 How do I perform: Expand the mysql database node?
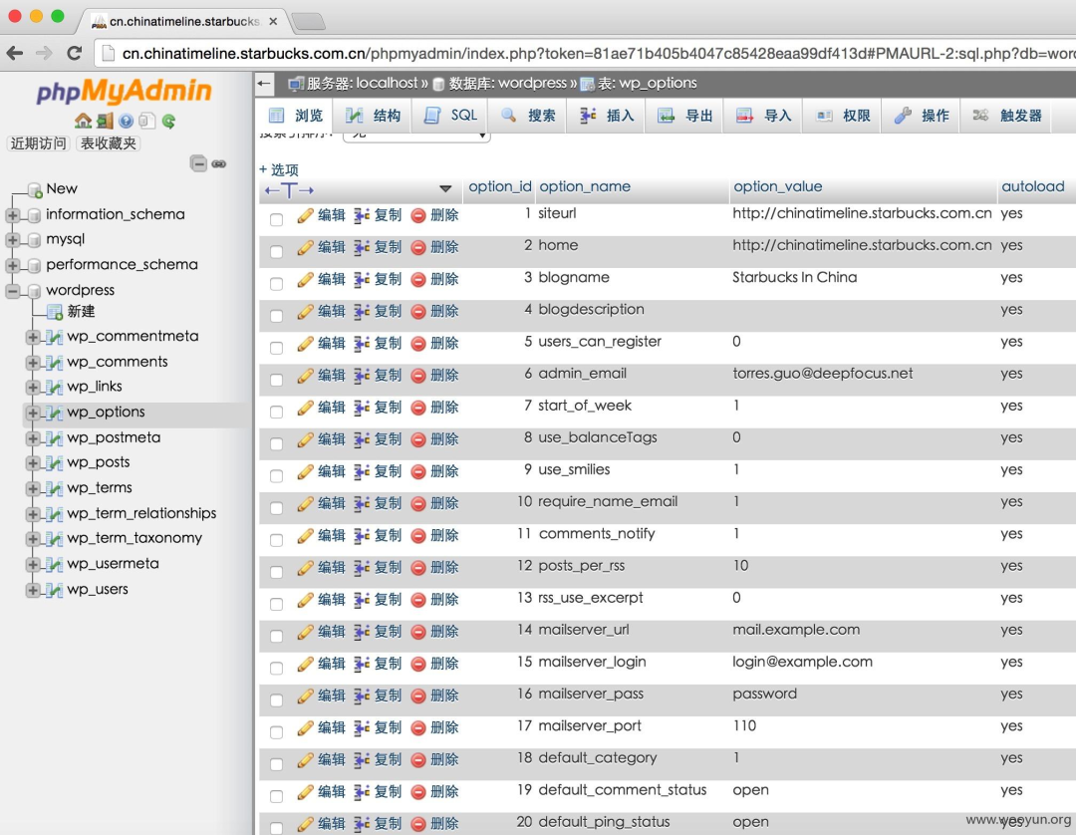[x=12, y=240]
